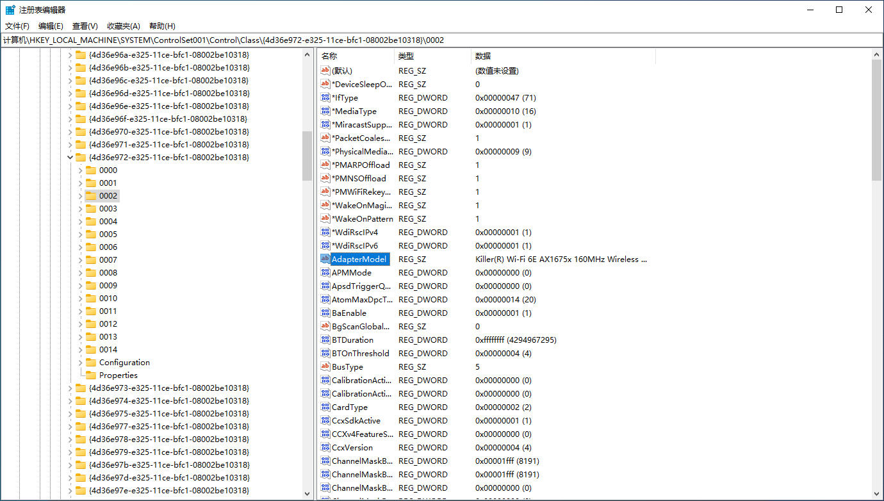Click string icon of *DeviceSleepO... value

coord(325,84)
